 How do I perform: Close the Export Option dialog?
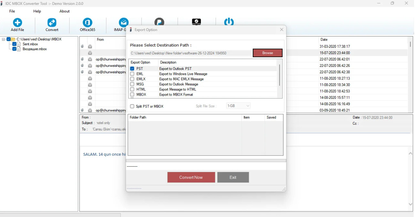pyautogui.click(x=282, y=30)
